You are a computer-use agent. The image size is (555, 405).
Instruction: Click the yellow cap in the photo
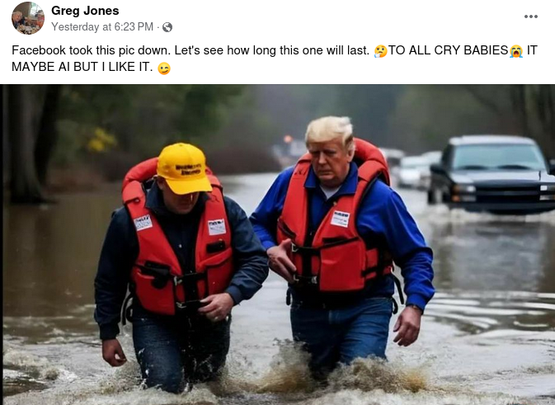coord(184,168)
